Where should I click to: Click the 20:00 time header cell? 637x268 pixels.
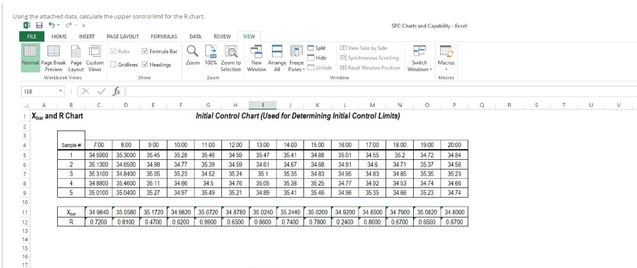pos(454,145)
